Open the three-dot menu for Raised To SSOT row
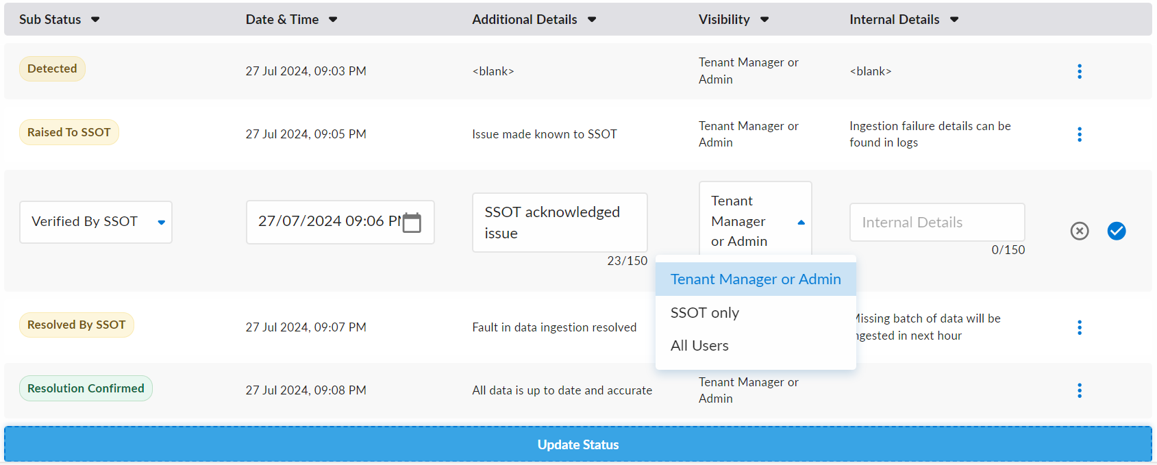Screen dimensions: 1157x465 (1079, 134)
